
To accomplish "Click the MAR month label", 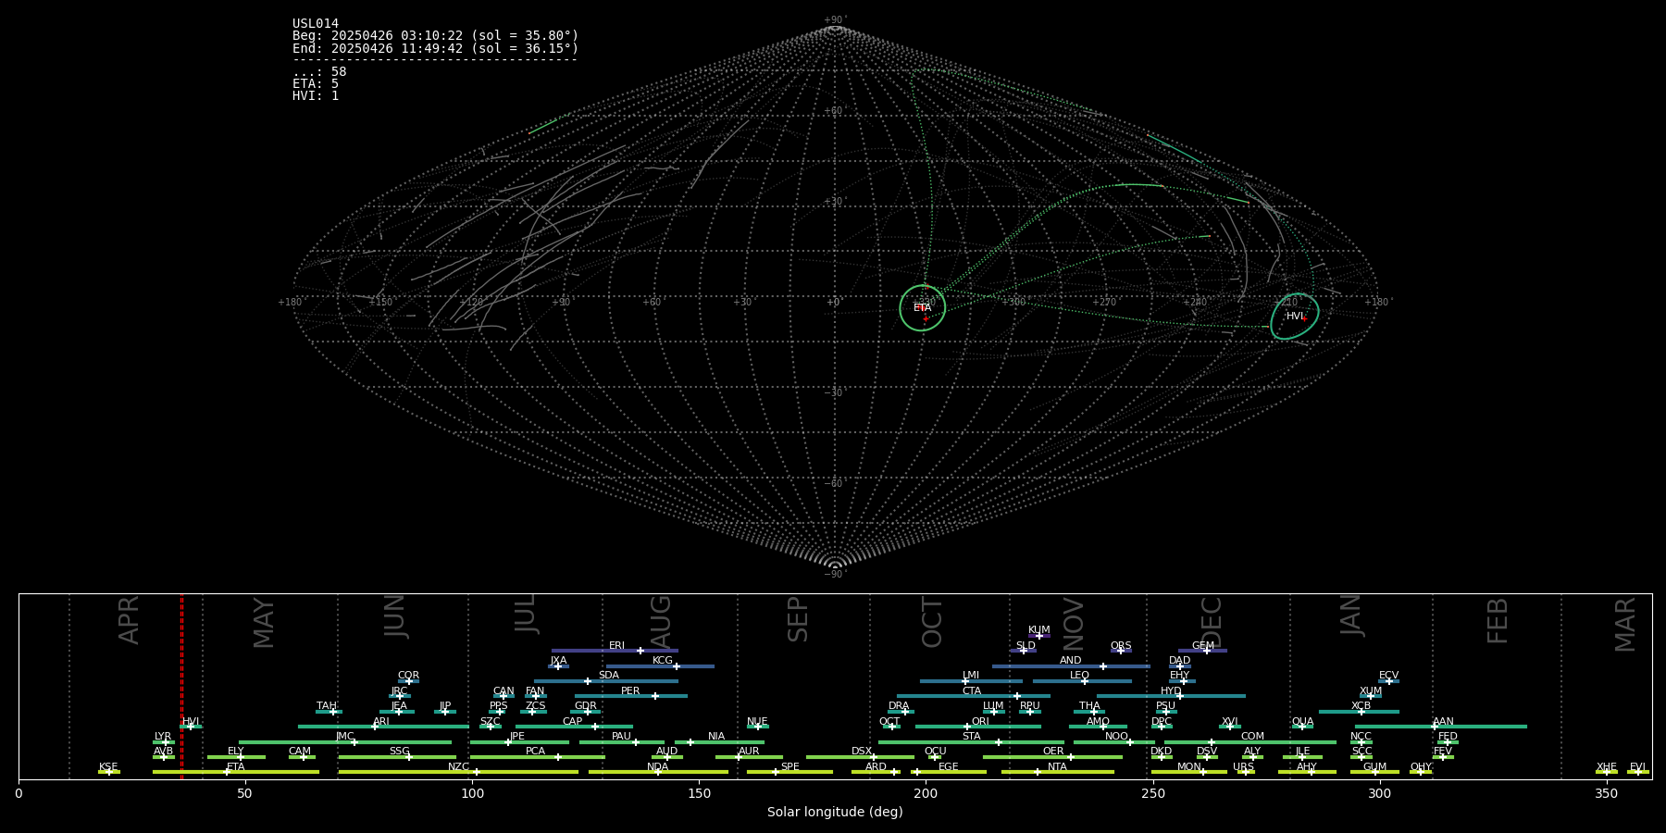I will point(1625,624).
